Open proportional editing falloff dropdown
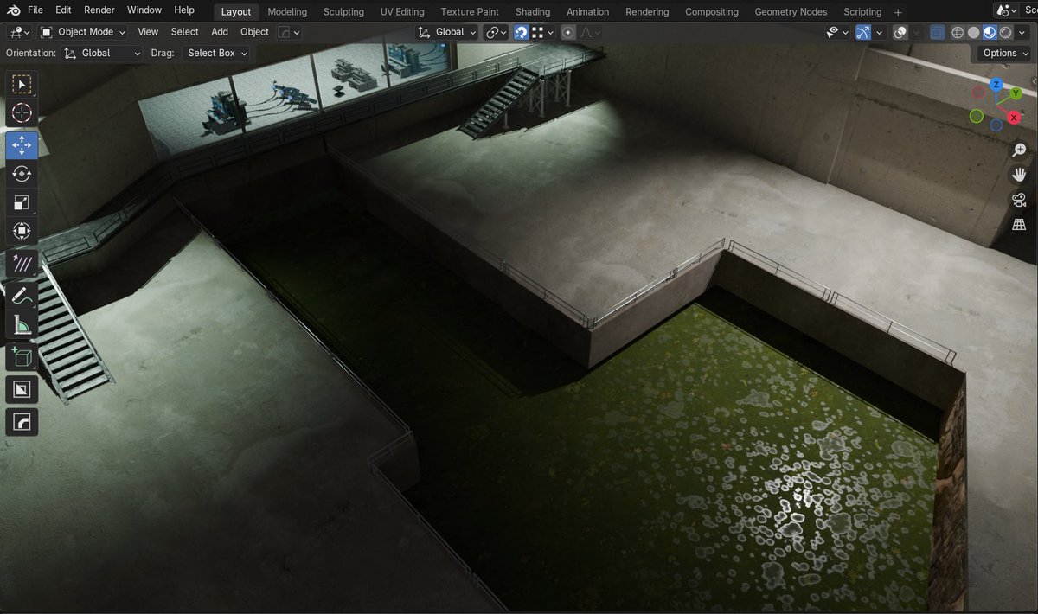The width and height of the screenshot is (1038, 614). tap(591, 32)
